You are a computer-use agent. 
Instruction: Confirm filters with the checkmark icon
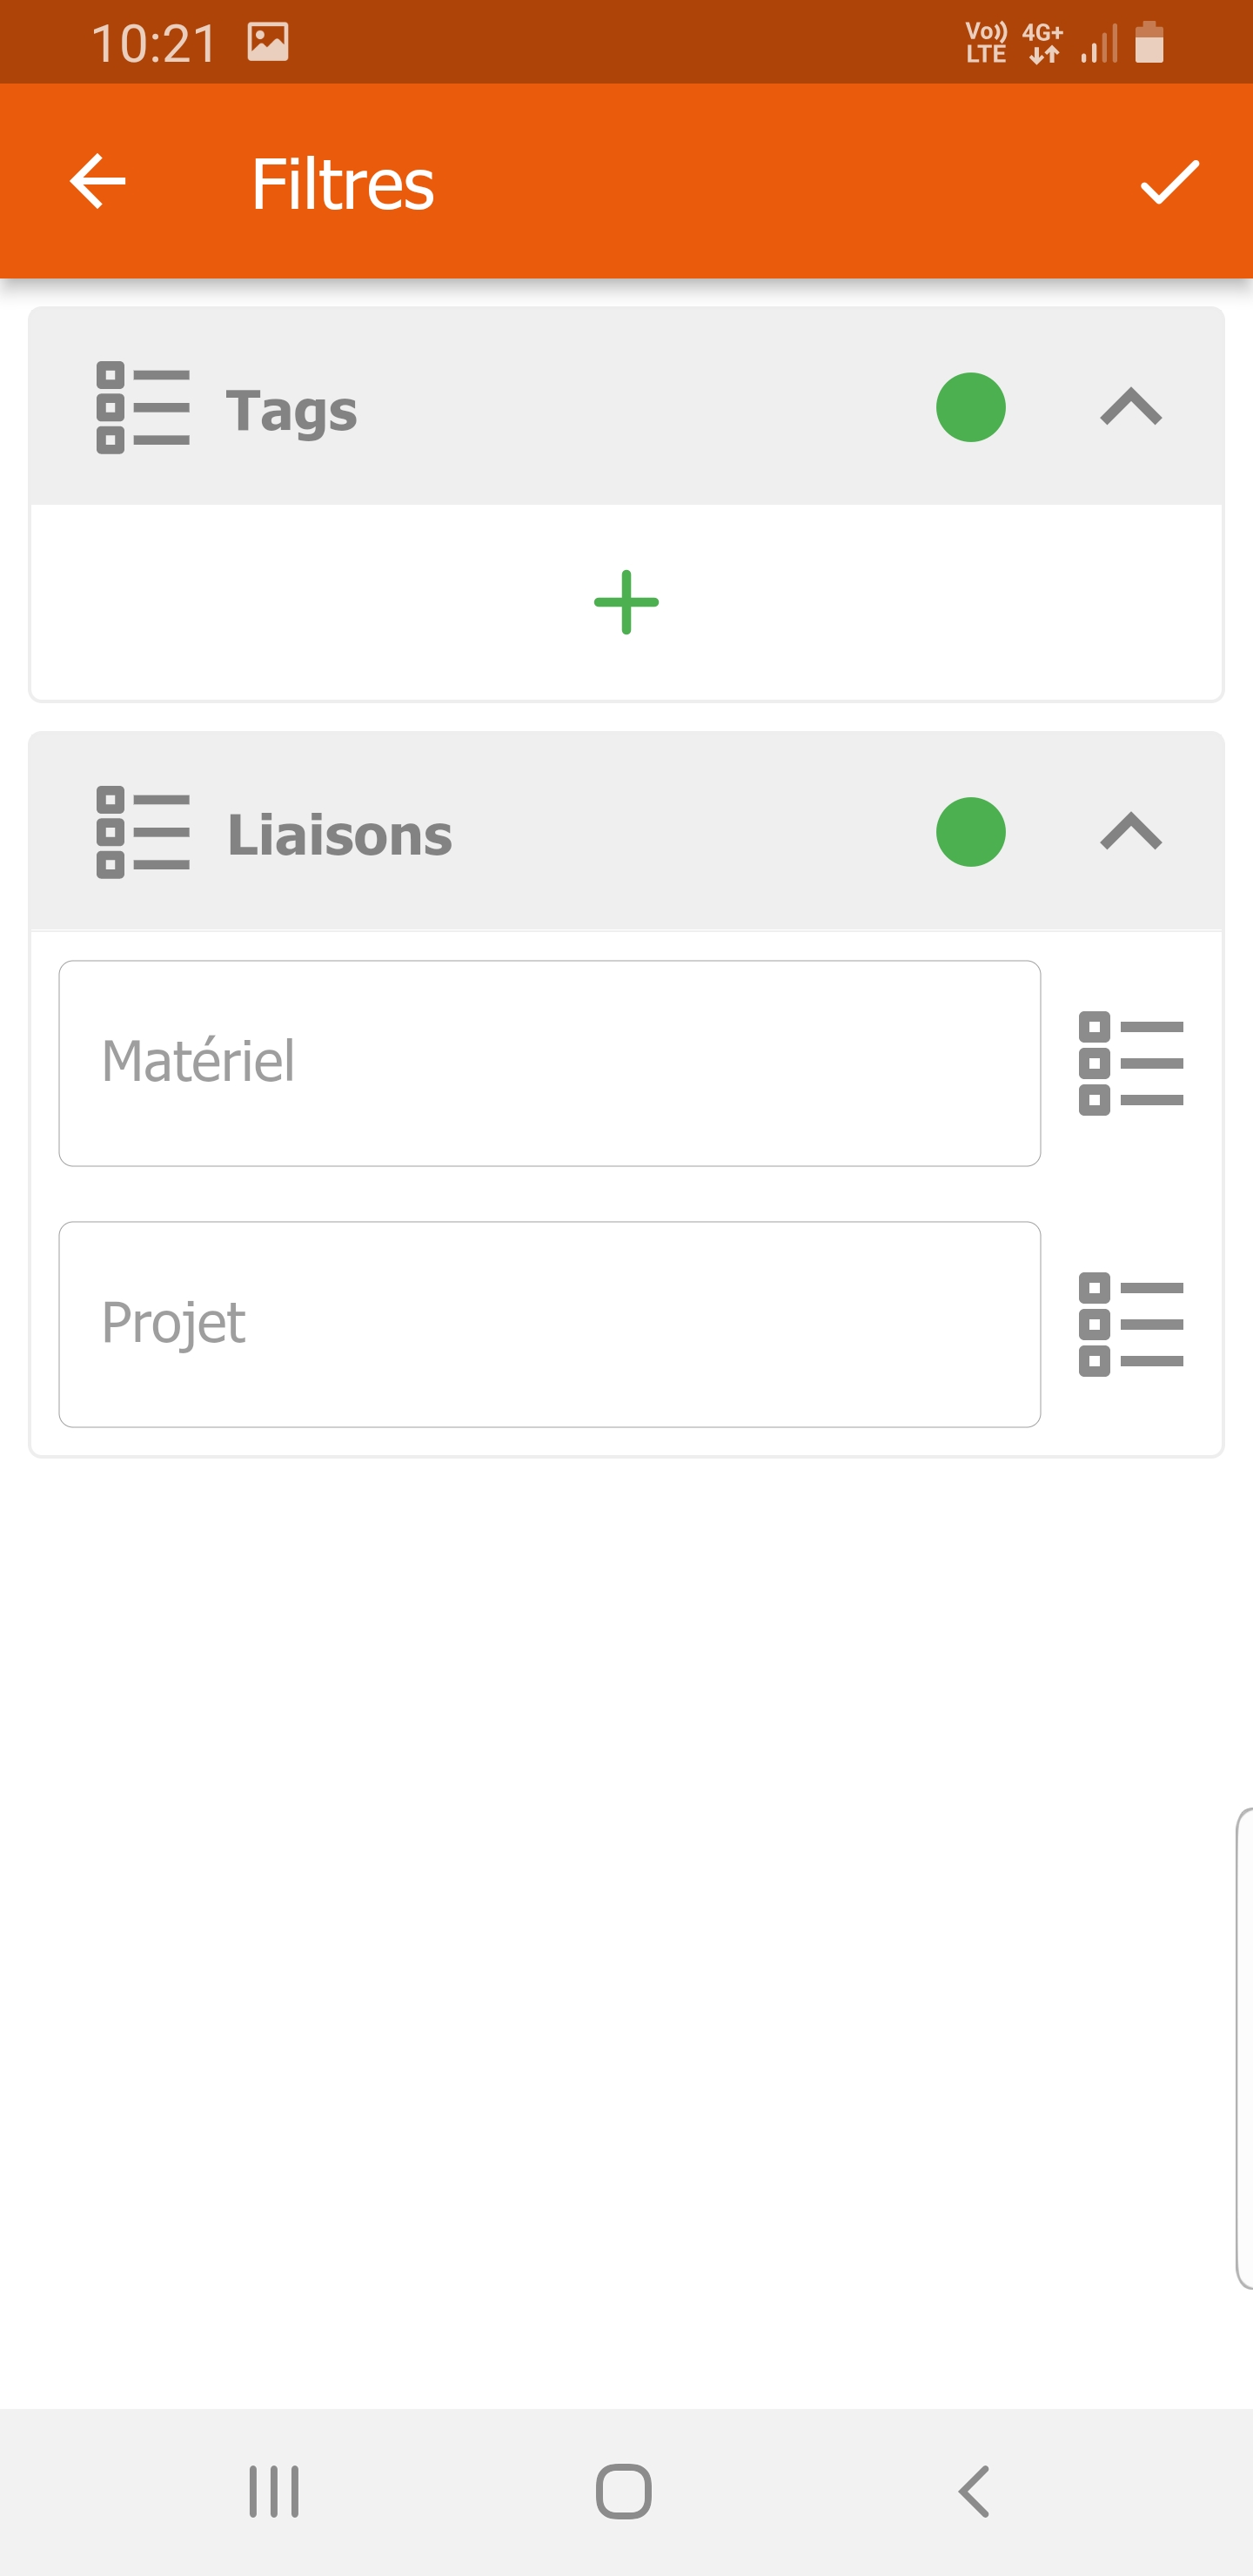pyautogui.click(x=1169, y=182)
